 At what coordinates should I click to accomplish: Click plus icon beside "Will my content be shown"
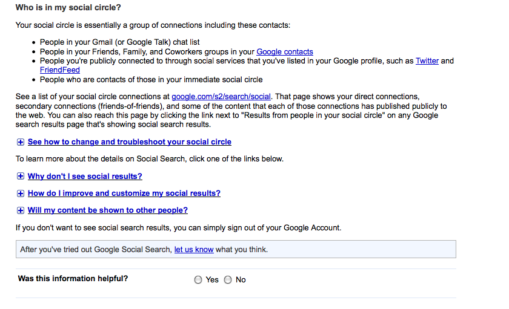click(x=21, y=210)
